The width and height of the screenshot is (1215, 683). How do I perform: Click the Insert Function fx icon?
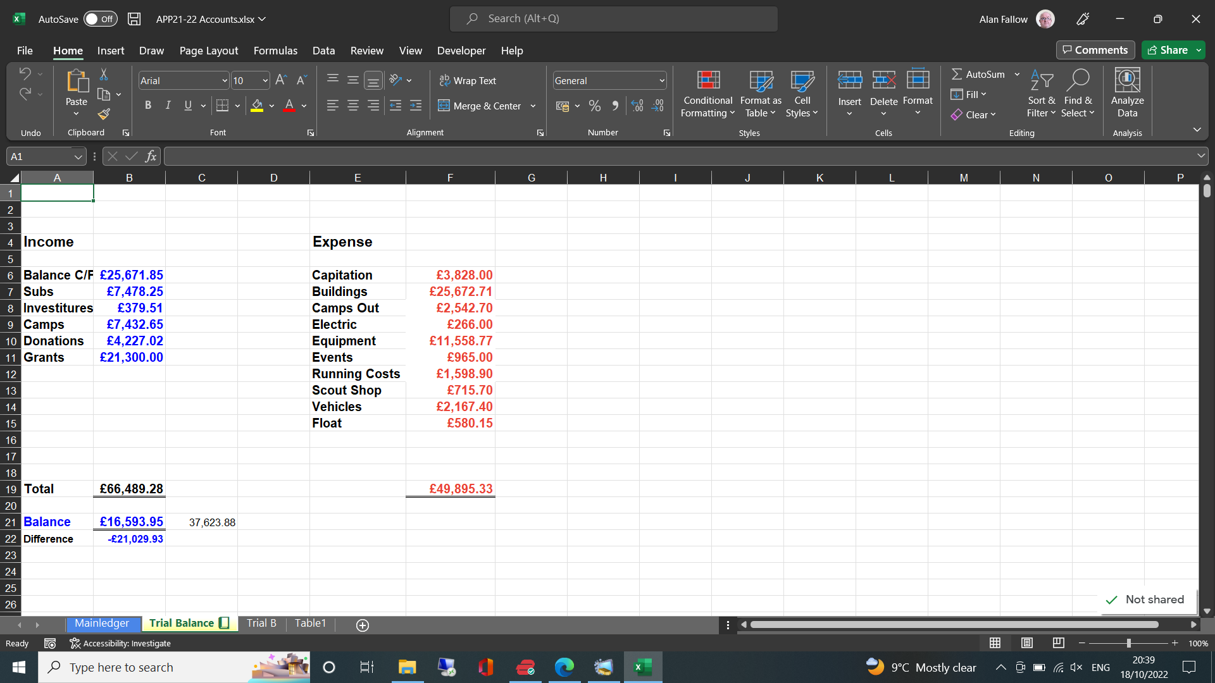tap(151, 156)
